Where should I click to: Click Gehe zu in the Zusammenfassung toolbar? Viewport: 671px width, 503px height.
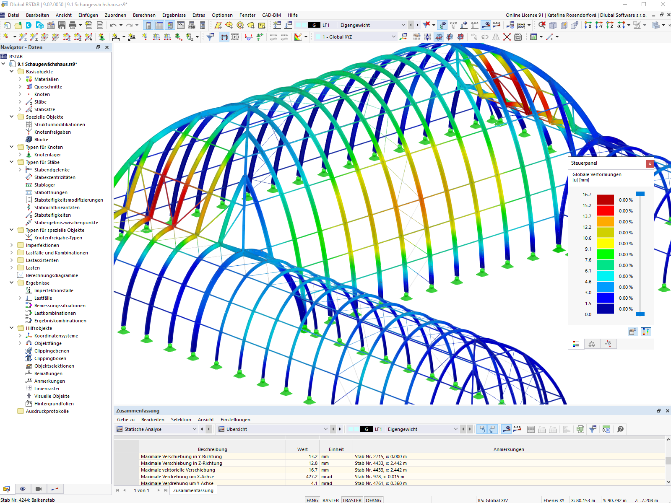(x=125, y=419)
